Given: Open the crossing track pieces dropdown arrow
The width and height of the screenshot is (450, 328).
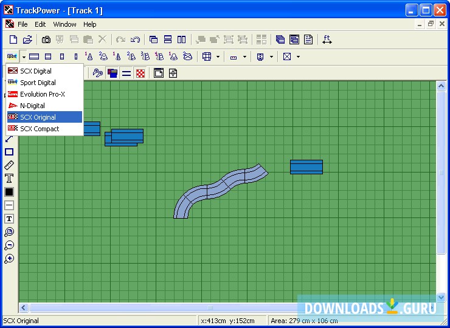Looking at the screenshot, I should tap(218, 56).
